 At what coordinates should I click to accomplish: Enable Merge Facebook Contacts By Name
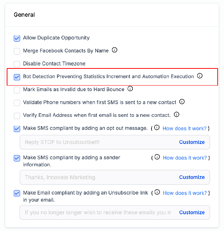tap(17, 51)
